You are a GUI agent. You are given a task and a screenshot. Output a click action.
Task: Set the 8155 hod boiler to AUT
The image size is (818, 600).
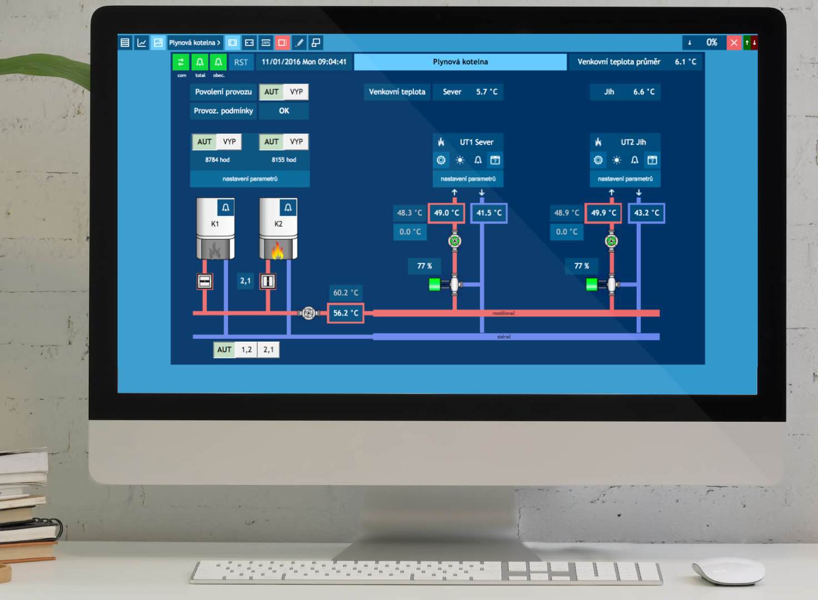[272, 142]
